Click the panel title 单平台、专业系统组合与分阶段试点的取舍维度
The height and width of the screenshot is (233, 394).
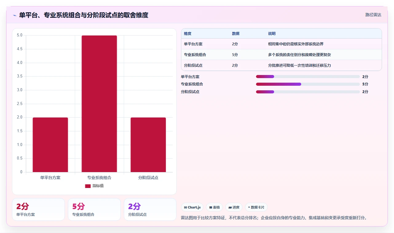coord(84,15)
